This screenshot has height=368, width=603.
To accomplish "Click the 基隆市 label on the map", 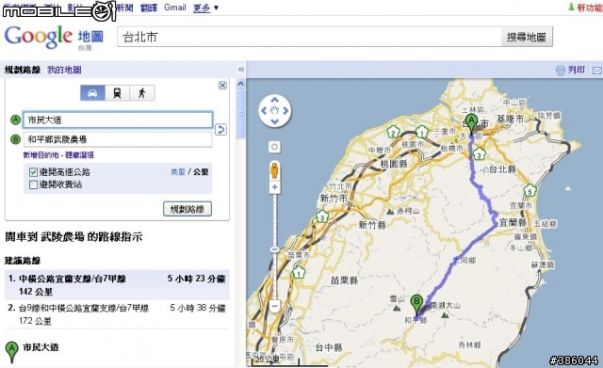I will [x=510, y=120].
